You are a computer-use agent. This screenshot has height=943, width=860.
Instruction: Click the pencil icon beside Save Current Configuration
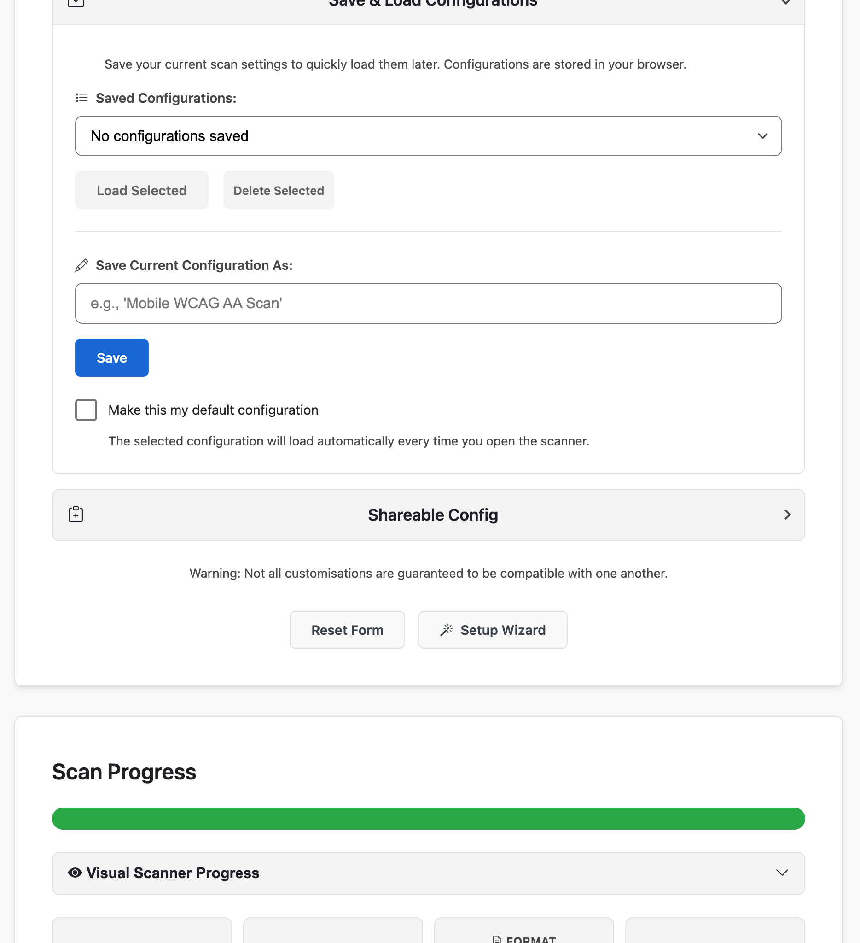click(x=82, y=265)
